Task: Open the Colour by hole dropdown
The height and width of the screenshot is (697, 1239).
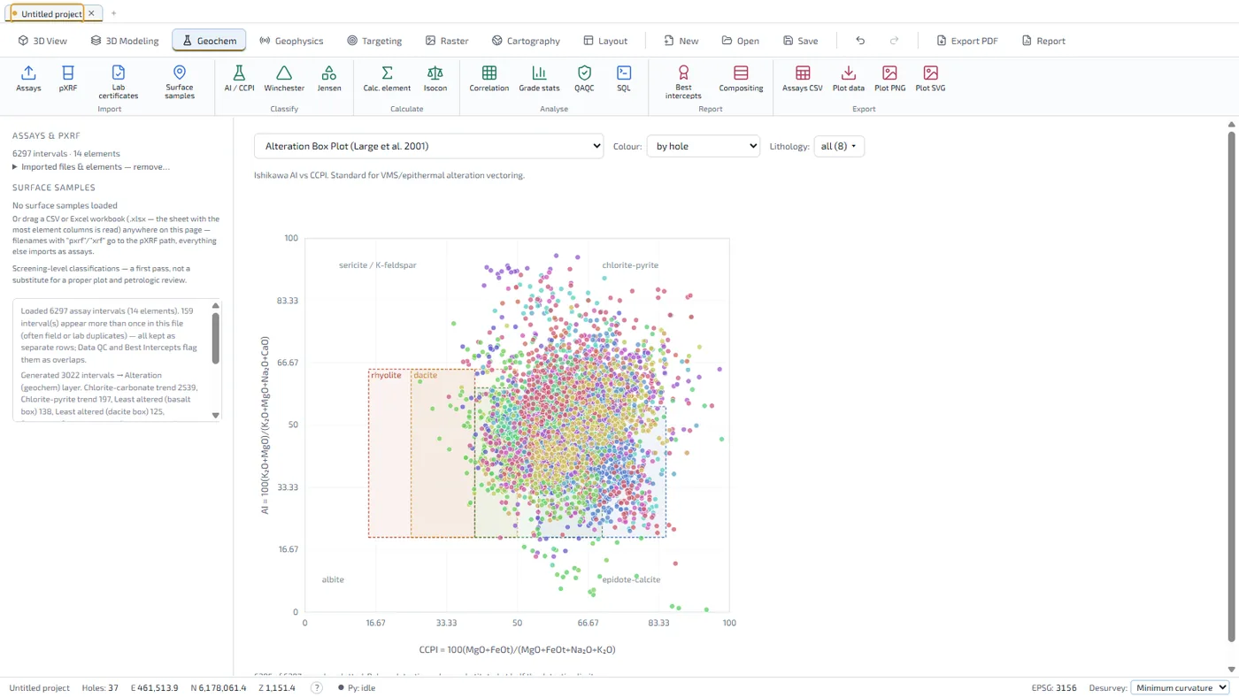Action: [704, 146]
